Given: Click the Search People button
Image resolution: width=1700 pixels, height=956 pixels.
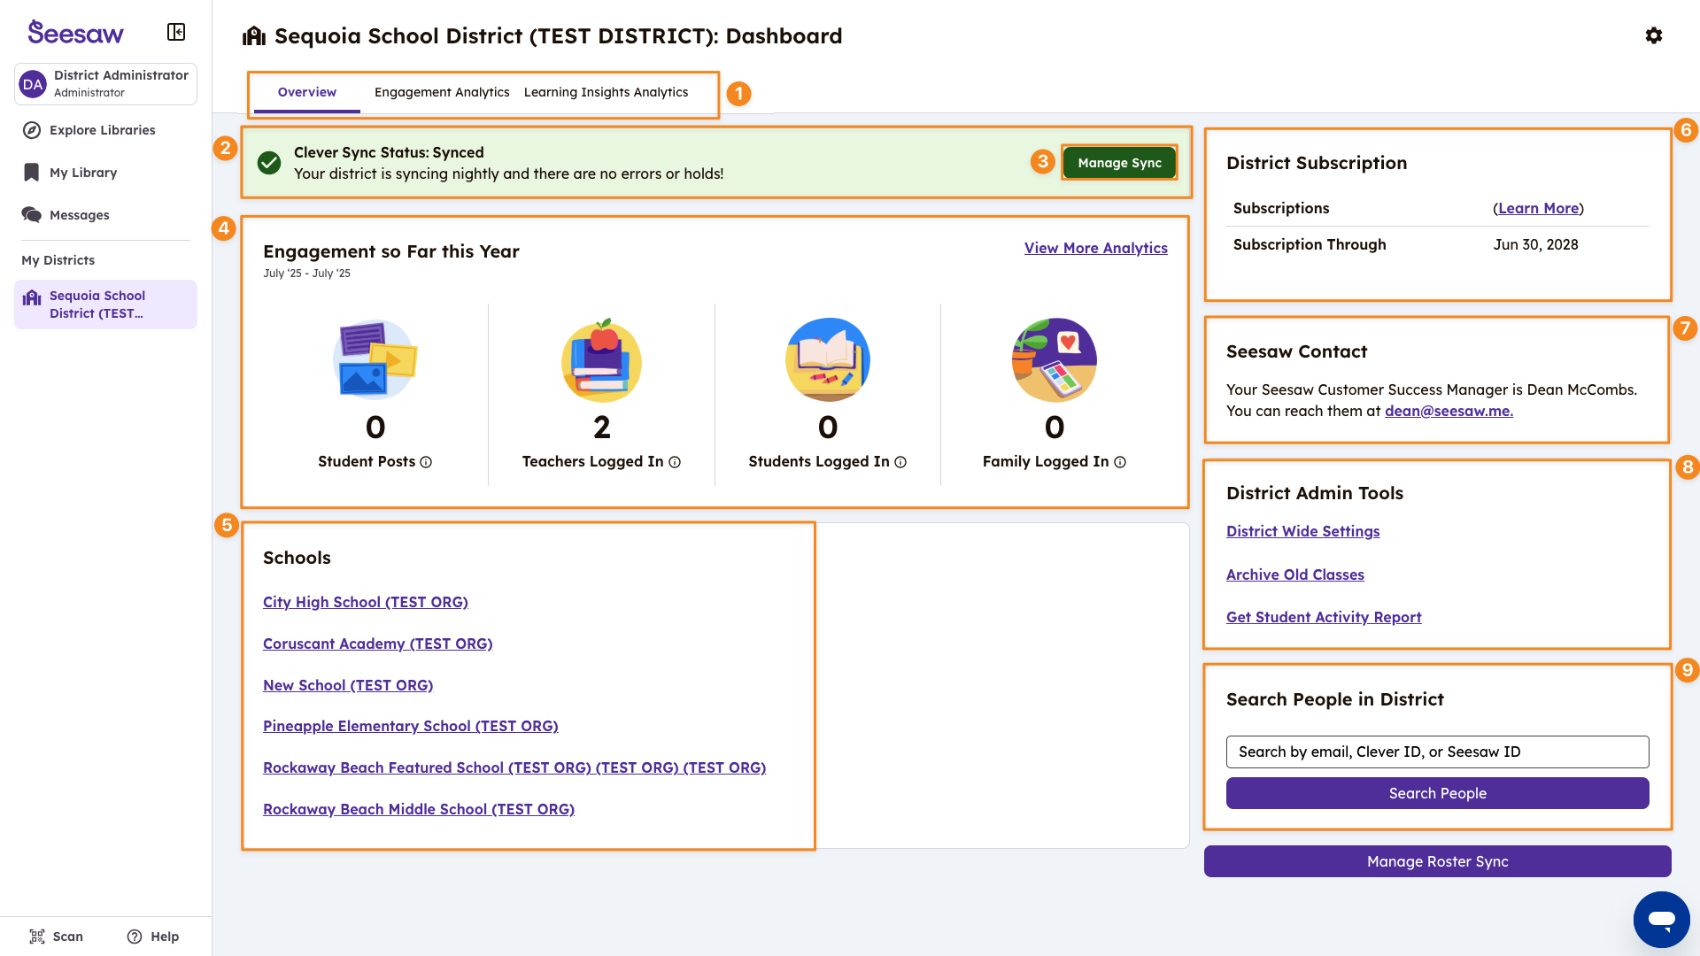Looking at the screenshot, I should (1438, 793).
